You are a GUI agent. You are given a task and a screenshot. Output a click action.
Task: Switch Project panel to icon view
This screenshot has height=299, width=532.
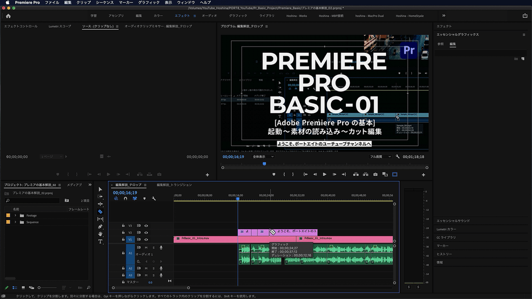(x=23, y=287)
